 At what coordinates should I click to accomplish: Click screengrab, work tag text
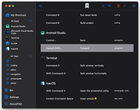[121, 91]
